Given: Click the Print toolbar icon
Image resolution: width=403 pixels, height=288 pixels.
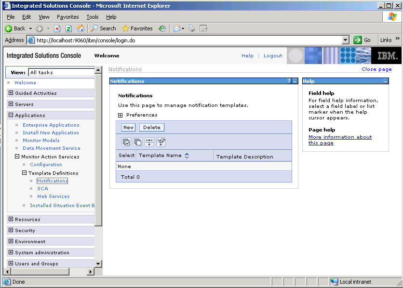Looking at the screenshot, I should point(192,28).
